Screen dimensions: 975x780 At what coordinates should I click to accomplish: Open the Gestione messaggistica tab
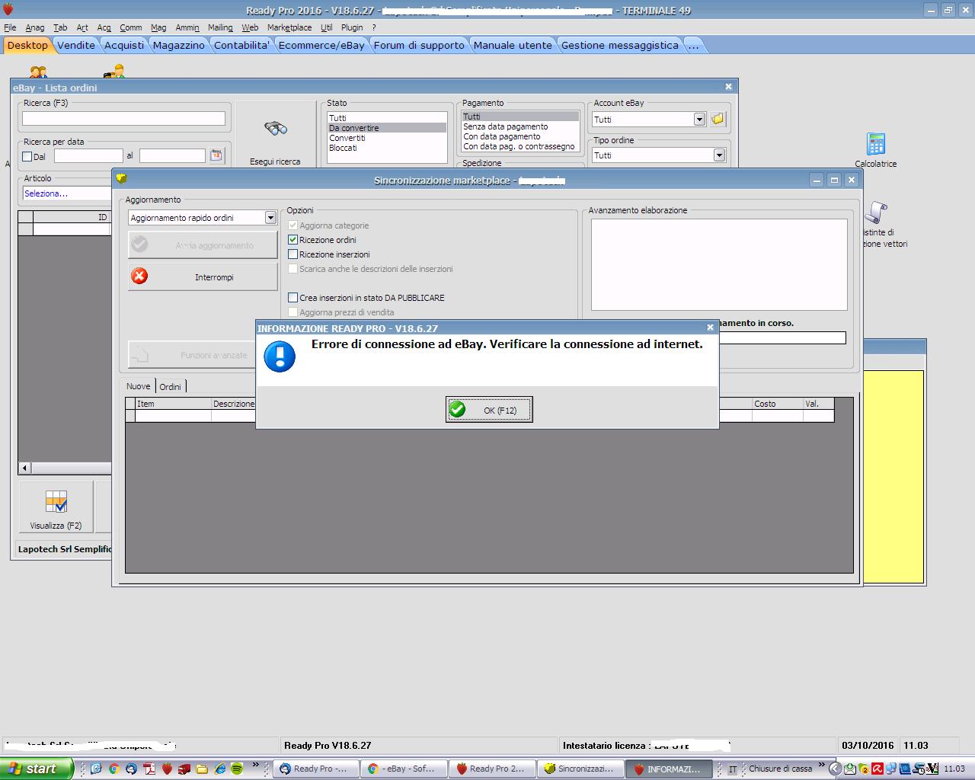620,46
